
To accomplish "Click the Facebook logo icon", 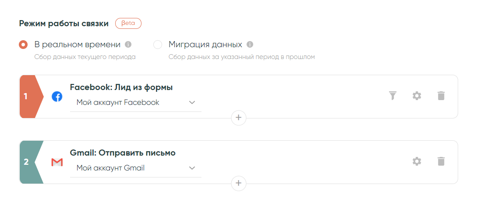I will tap(57, 97).
